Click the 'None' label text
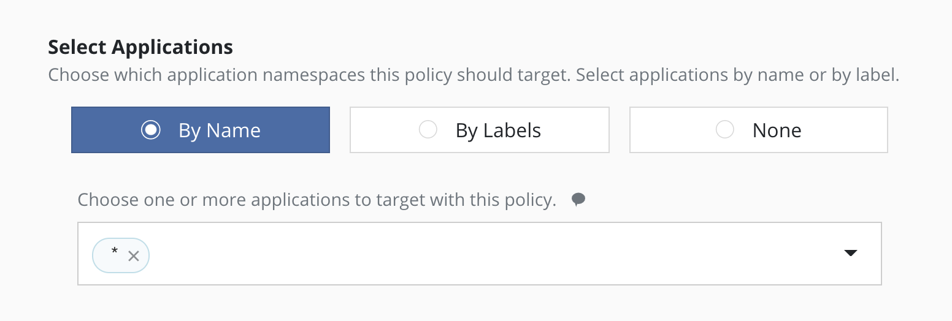Viewport: 952px width, 321px height. 777,130
